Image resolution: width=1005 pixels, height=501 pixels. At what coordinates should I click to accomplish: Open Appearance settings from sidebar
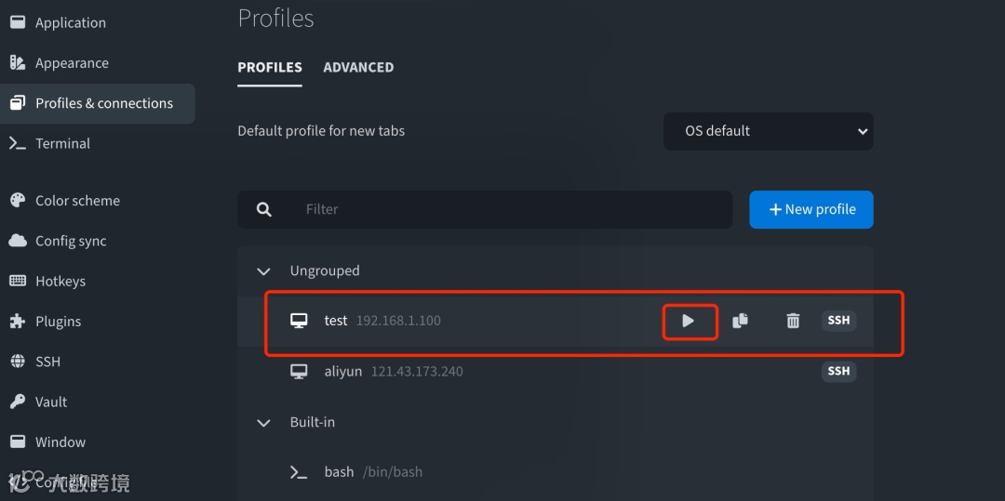[72, 63]
